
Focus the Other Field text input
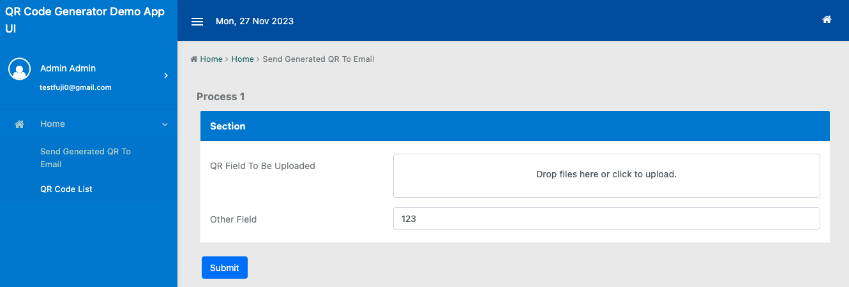(x=606, y=219)
